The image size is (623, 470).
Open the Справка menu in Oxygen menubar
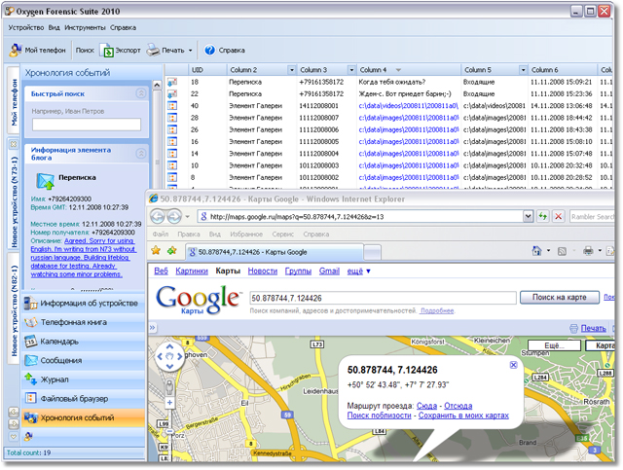point(124,27)
